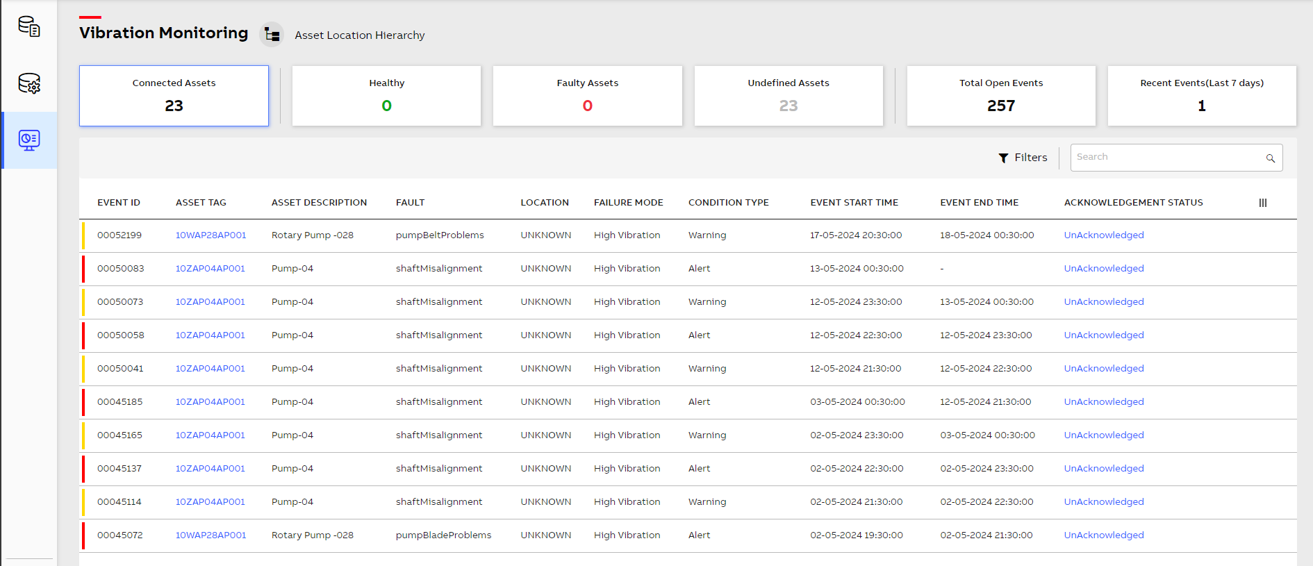1313x566 pixels.
Task: Click UnAcknowledged status for event 00050083
Action: 1103,269
